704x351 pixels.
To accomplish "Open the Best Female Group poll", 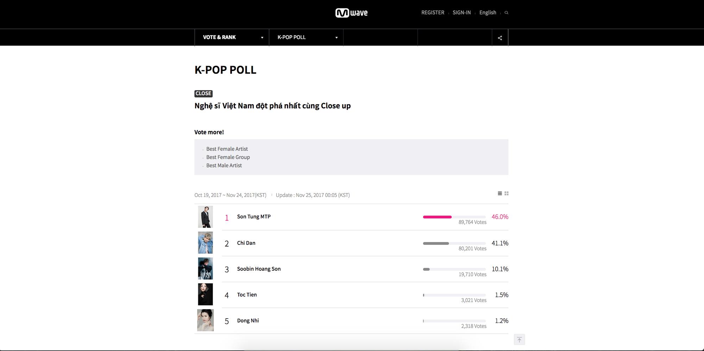I will (228, 157).
